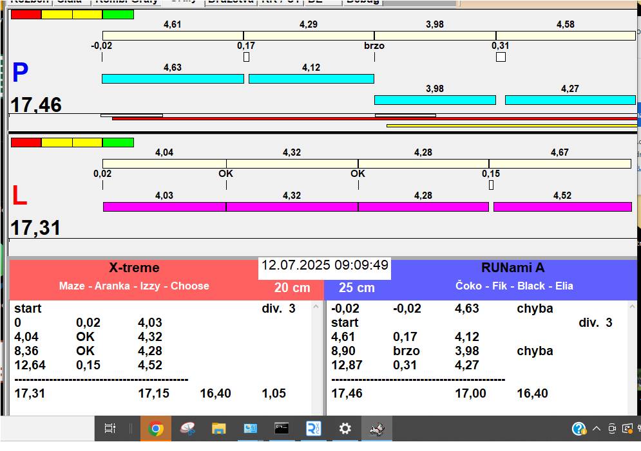Click the help question mark tray icon
Screen dimensions: 641x451
coord(579,428)
